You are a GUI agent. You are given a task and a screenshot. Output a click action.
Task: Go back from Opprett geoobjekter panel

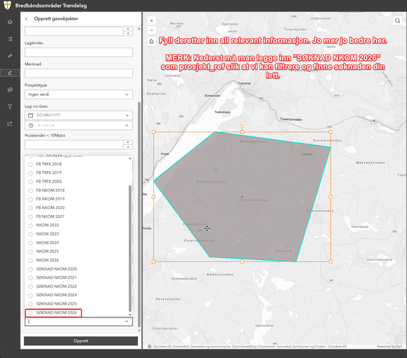click(26, 18)
